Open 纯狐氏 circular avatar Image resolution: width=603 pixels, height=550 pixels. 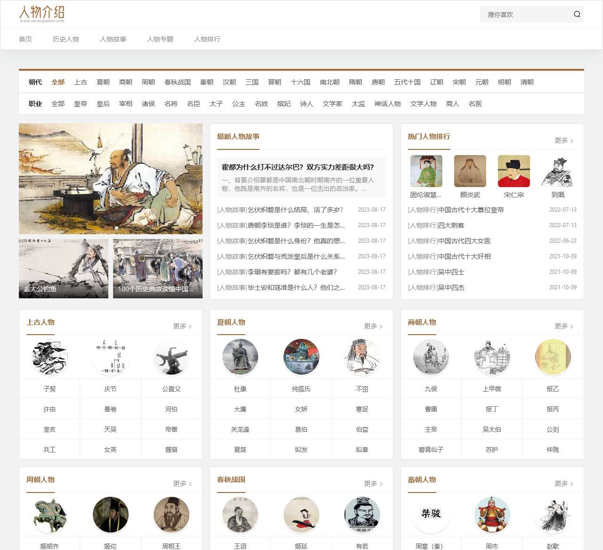coord(301,357)
